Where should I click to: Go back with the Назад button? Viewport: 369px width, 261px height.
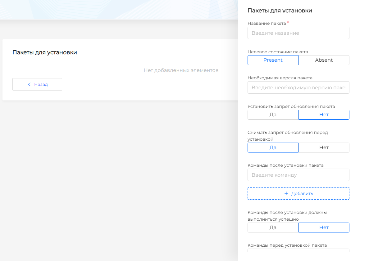[x=37, y=84]
